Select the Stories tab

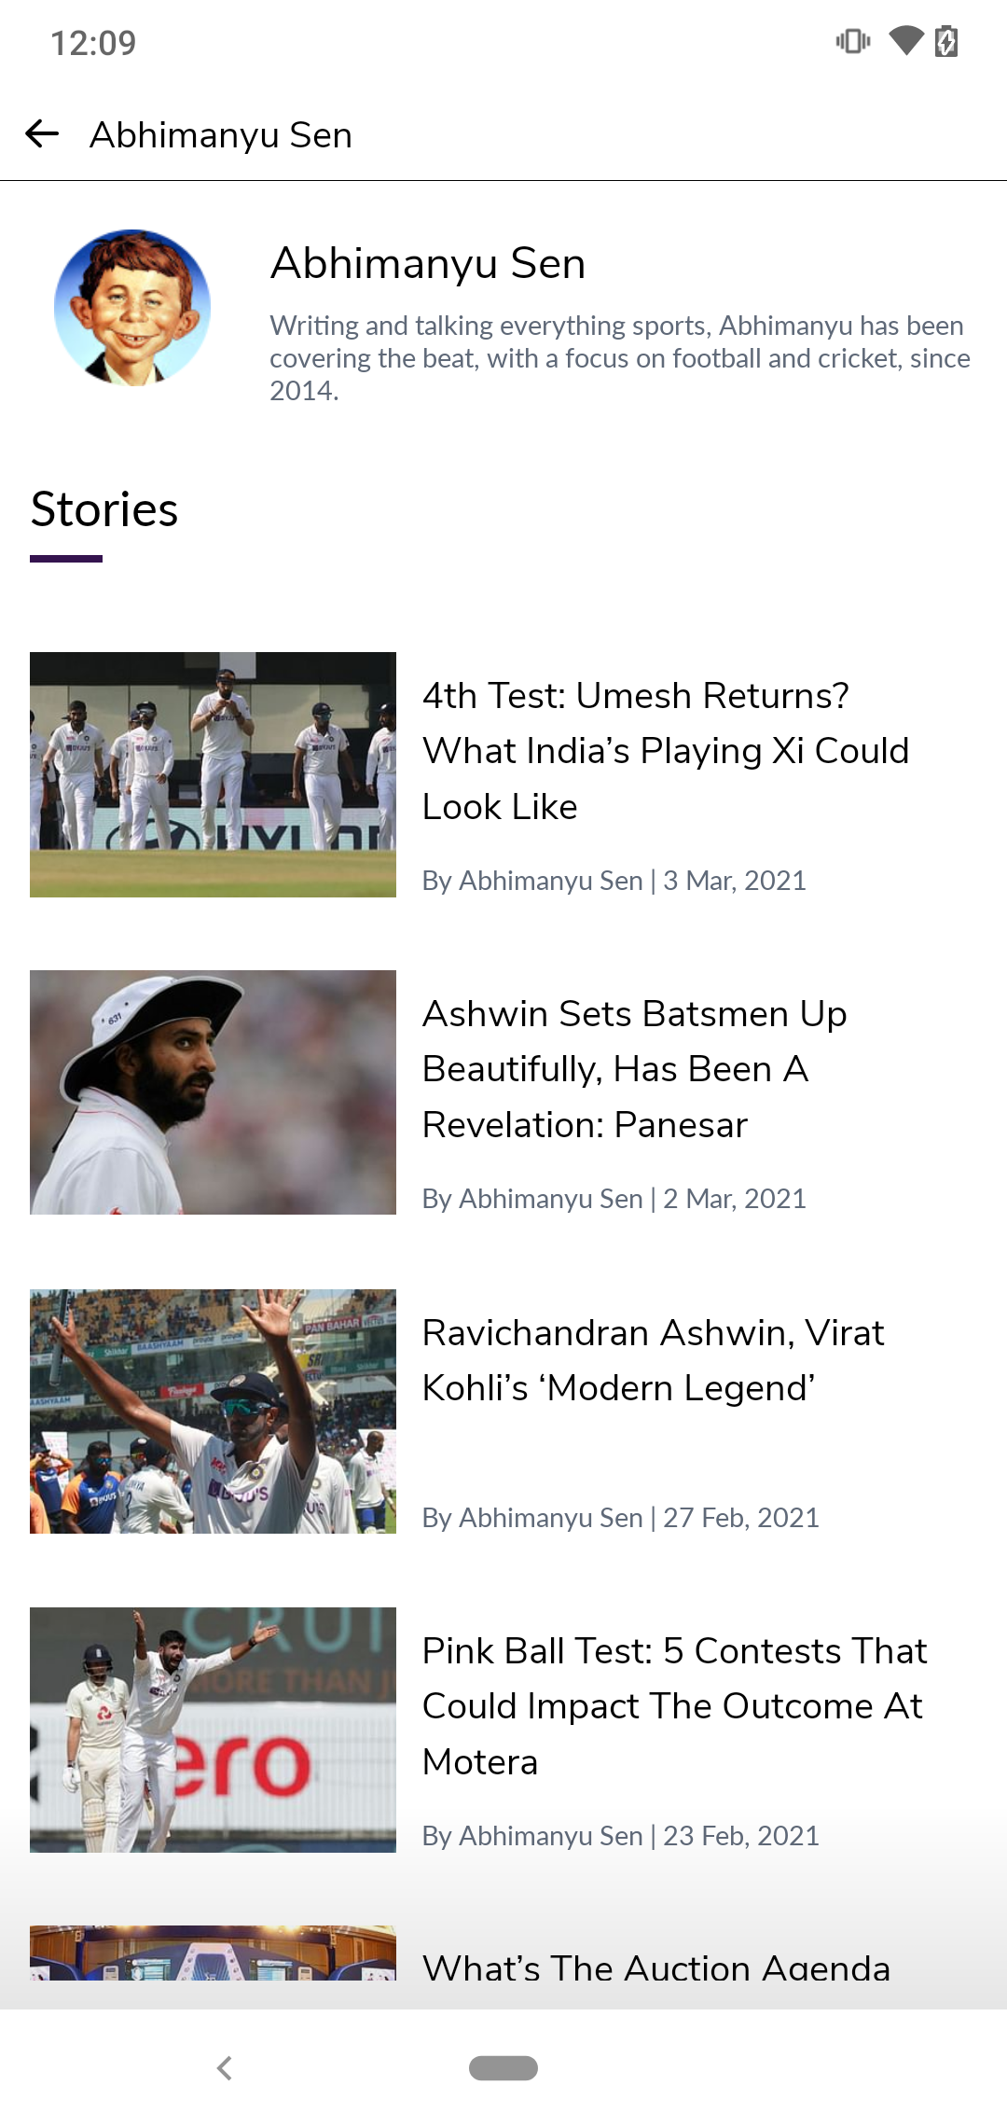104,509
